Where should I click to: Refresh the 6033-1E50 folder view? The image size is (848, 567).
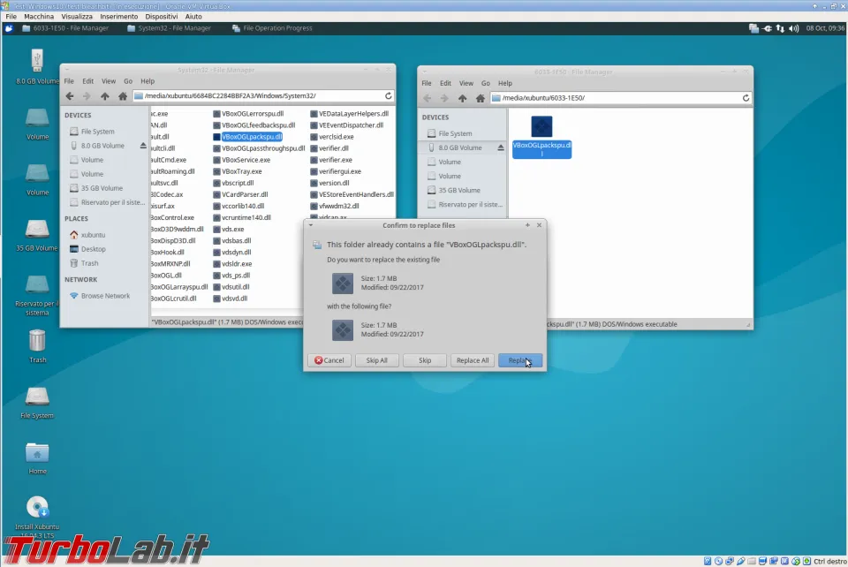[746, 98]
